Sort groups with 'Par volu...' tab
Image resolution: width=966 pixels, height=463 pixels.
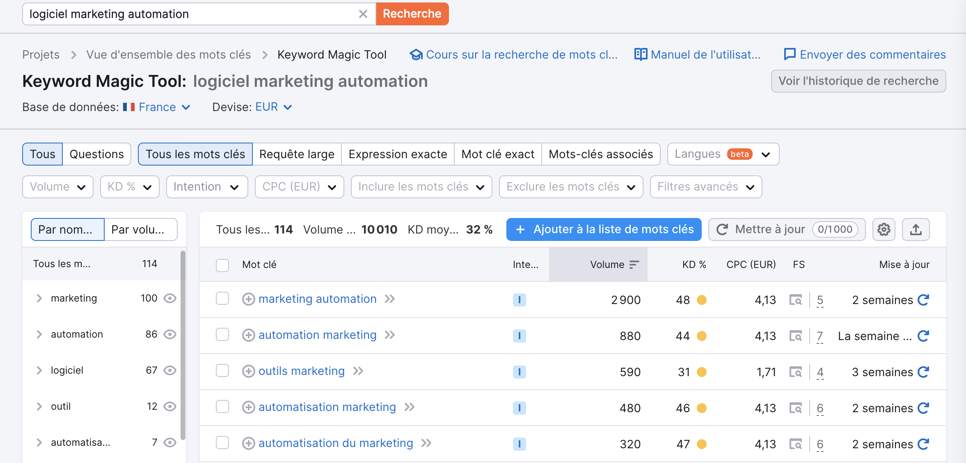click(x=141, y=229)
